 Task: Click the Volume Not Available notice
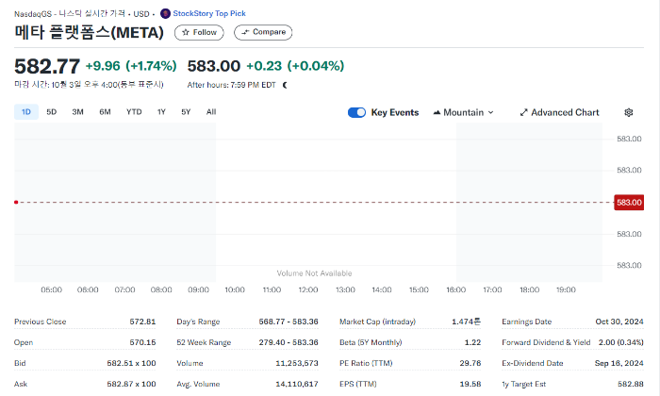point(314,273)
